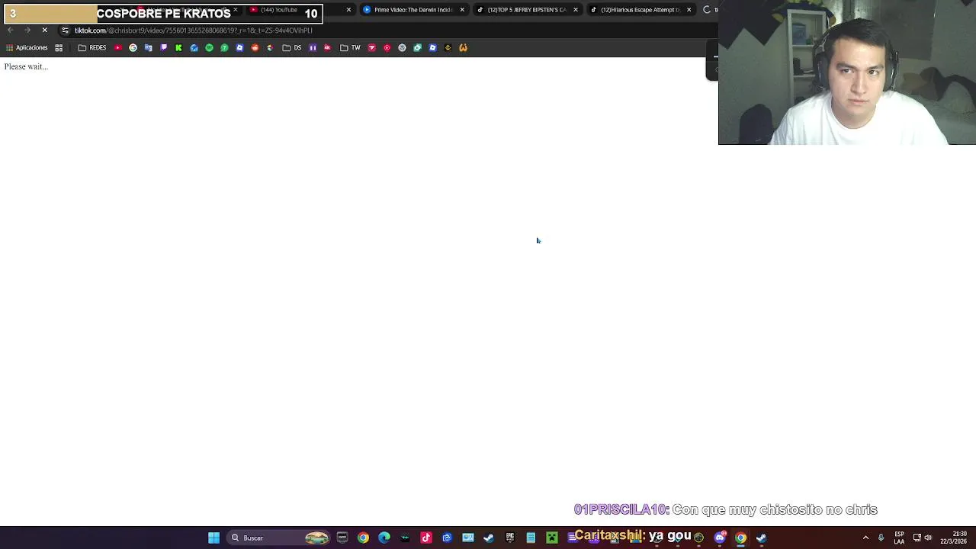
Task: Open Discord from the taskbar
Action: pos(720,538)
